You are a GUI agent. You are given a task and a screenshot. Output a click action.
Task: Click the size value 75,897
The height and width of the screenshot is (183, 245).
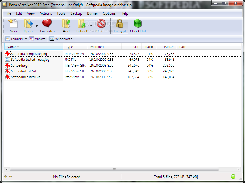coord(134,54)
